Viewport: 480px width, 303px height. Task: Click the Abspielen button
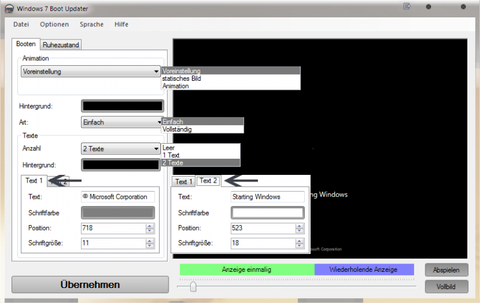(446, 270)
